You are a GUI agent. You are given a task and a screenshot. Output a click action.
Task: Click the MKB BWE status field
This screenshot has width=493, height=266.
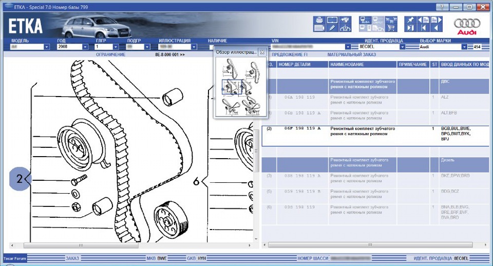pyautogui.click(x=157, y=258)
